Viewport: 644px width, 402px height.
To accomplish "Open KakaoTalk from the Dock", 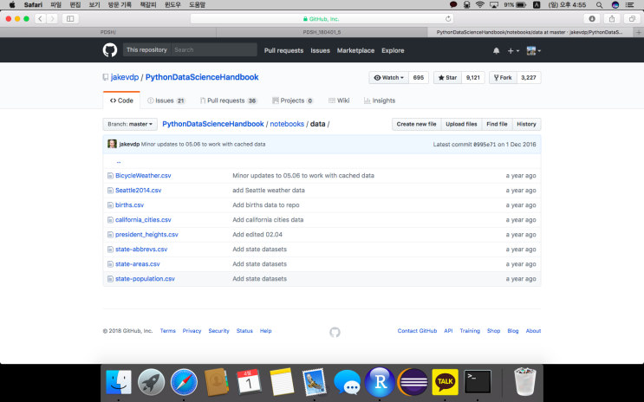I will pos(445,382).
